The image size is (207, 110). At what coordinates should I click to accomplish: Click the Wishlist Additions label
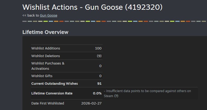point(46,48)
